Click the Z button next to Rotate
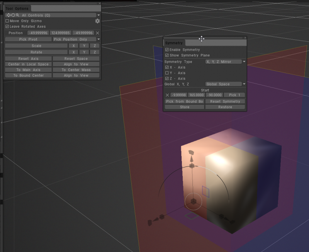 (x=95, y=52)
